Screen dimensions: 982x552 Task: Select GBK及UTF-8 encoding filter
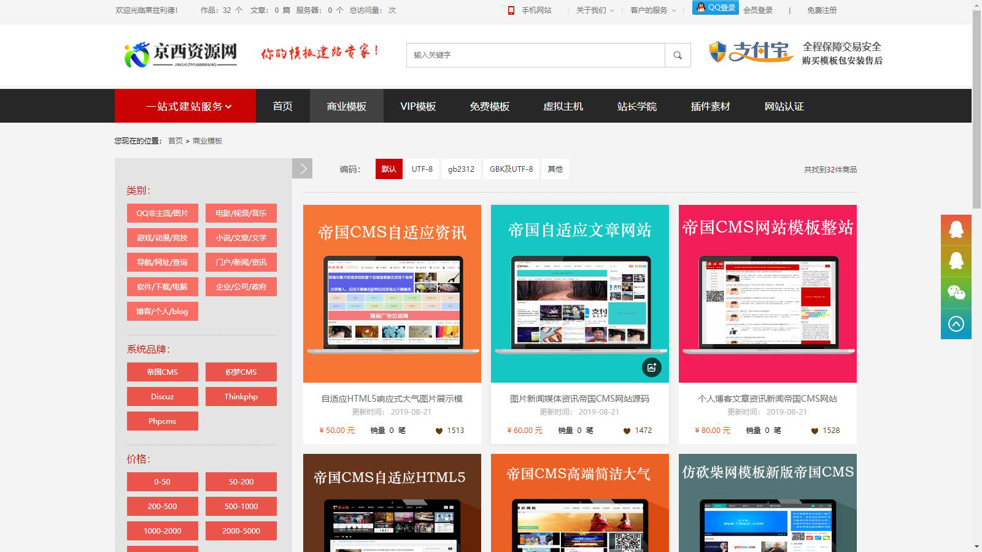(x=511, y=169)
